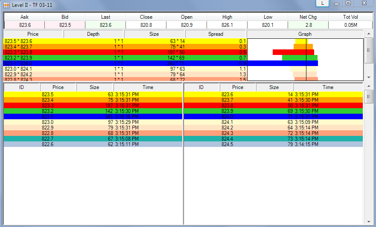
Task: Select the Ask value 823.6 cell
Action: 24,25
